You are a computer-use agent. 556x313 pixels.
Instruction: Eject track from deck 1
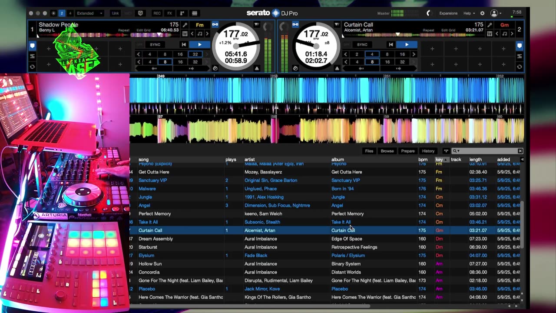coord(257,68)
